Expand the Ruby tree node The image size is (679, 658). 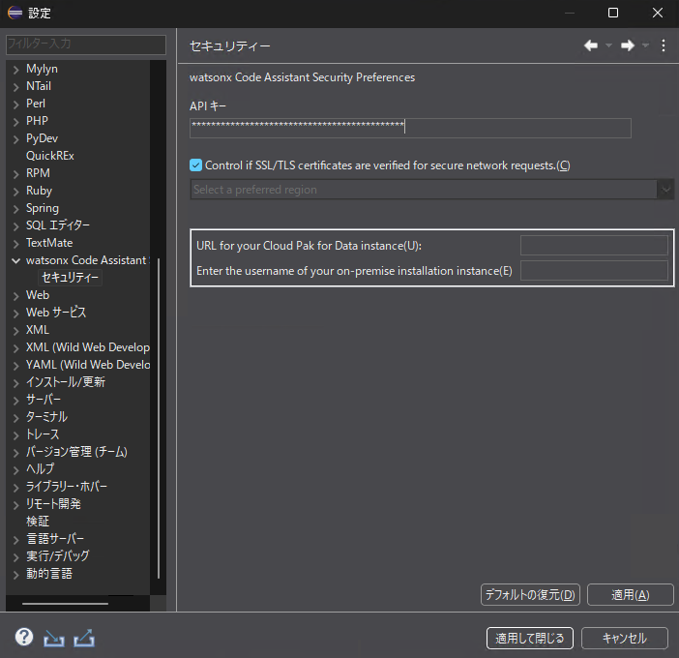coord(16,191)
